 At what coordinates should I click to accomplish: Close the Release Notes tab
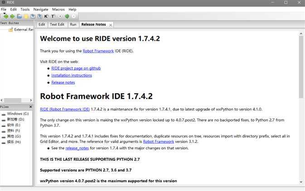tap(111, 25)
